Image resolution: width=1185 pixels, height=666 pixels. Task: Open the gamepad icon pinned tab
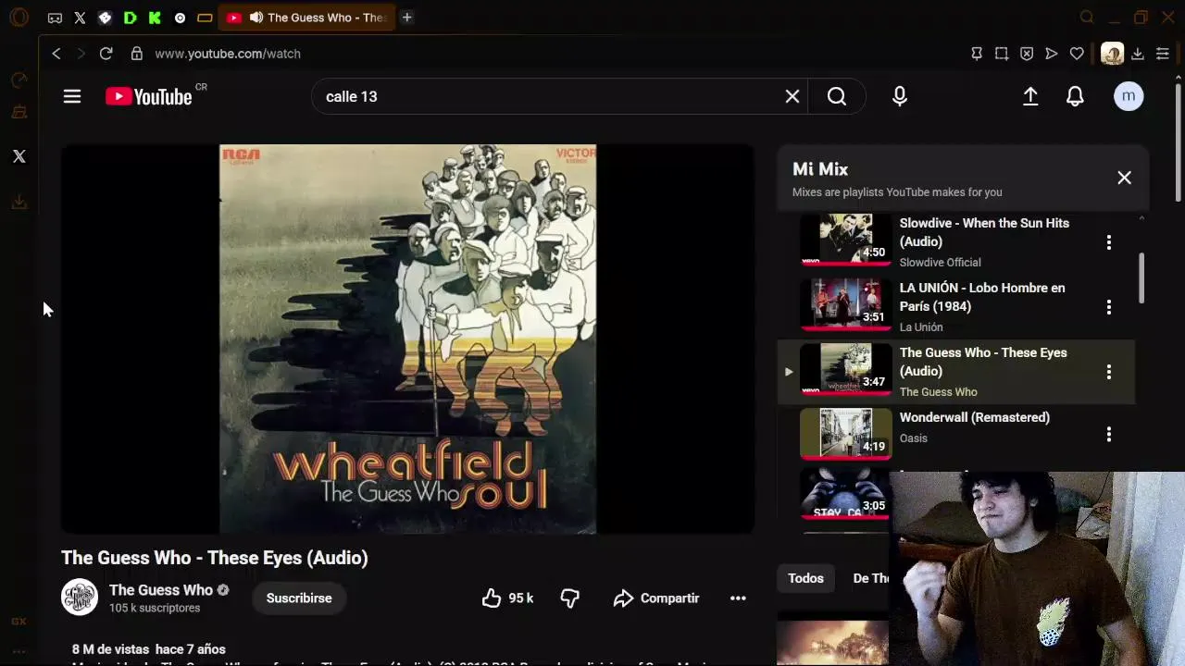click(x=55, y=18)
